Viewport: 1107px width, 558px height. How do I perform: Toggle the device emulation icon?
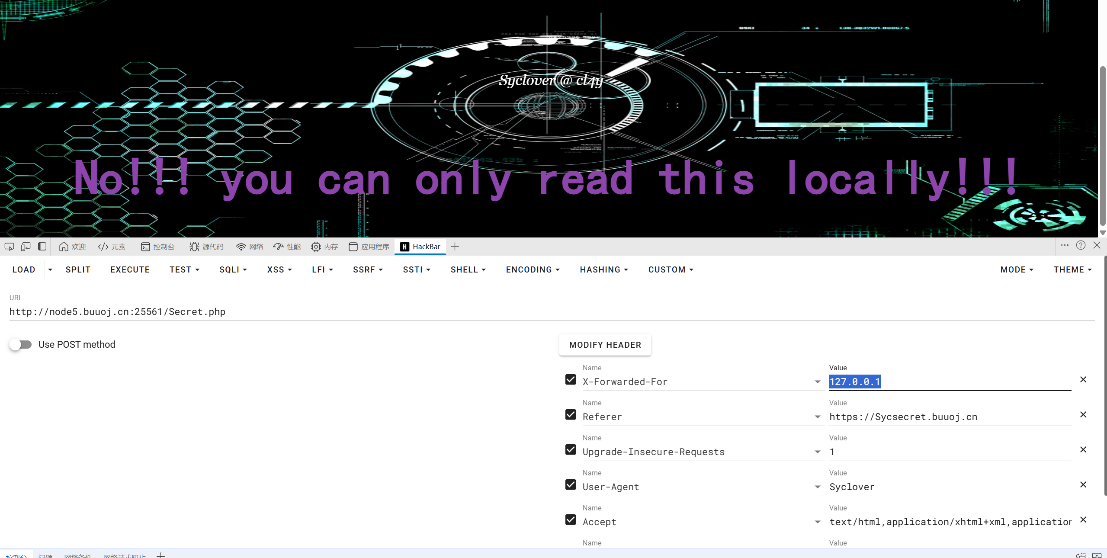pyautogui.click(x=26, y=247)
